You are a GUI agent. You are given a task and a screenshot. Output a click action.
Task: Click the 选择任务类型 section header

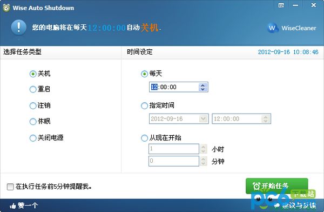pos(22,52)
